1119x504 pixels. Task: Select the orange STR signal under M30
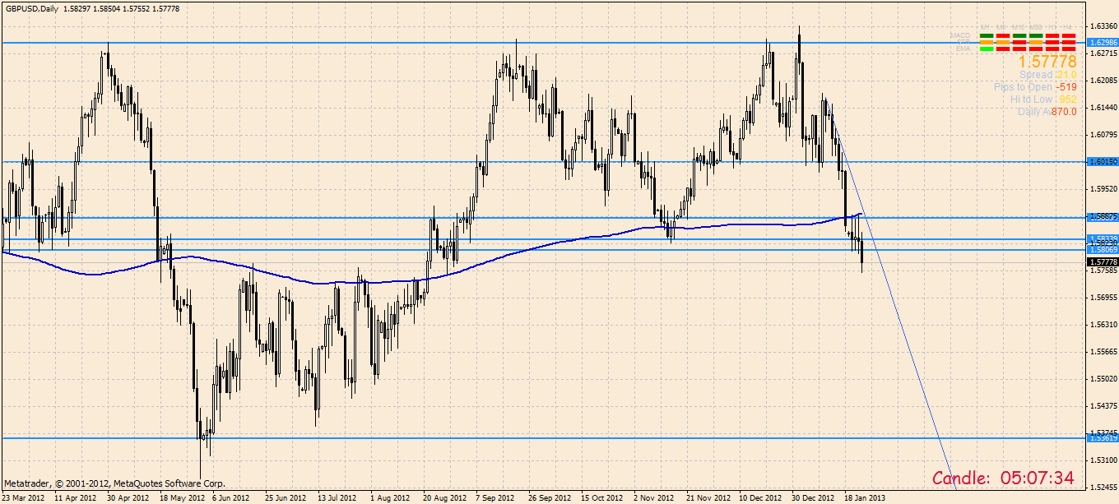coord(1036,42)
